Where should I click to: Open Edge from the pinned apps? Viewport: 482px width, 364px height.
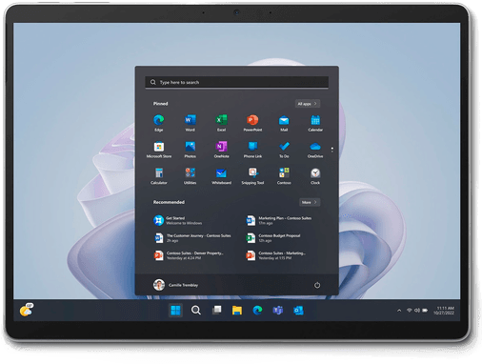coord(159,123)
